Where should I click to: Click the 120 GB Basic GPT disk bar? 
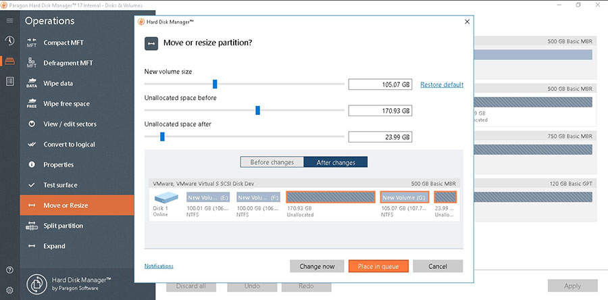pyautogui.click(x=533, y=197)
